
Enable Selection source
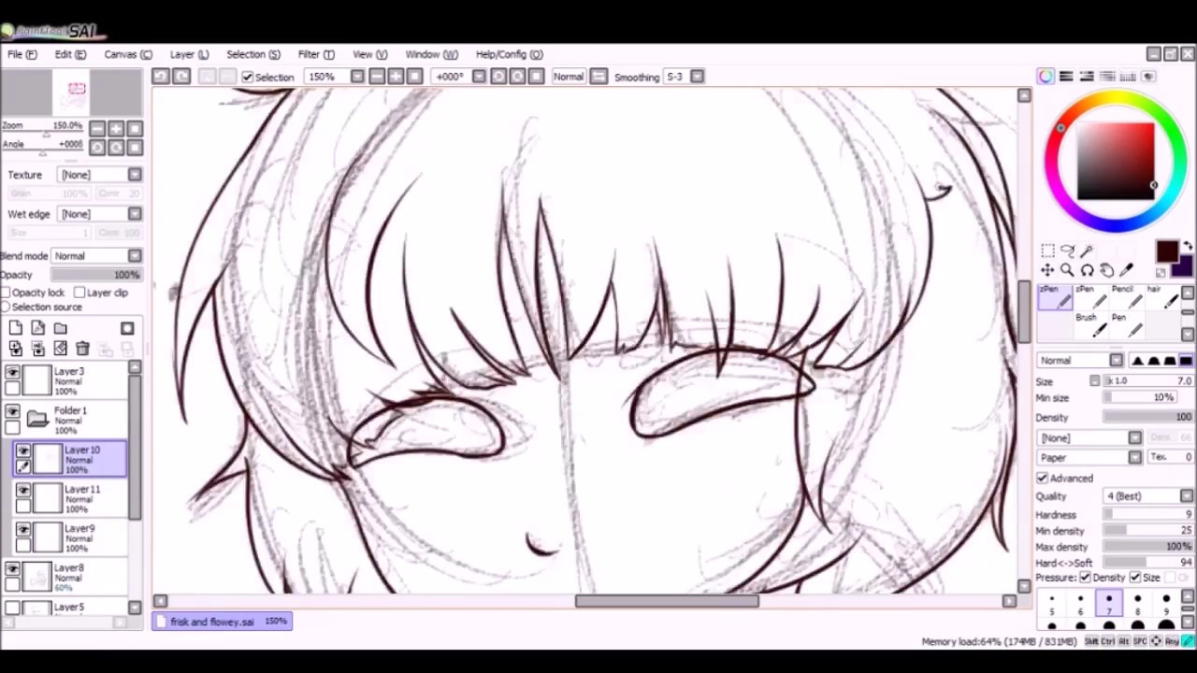point(6,307)
